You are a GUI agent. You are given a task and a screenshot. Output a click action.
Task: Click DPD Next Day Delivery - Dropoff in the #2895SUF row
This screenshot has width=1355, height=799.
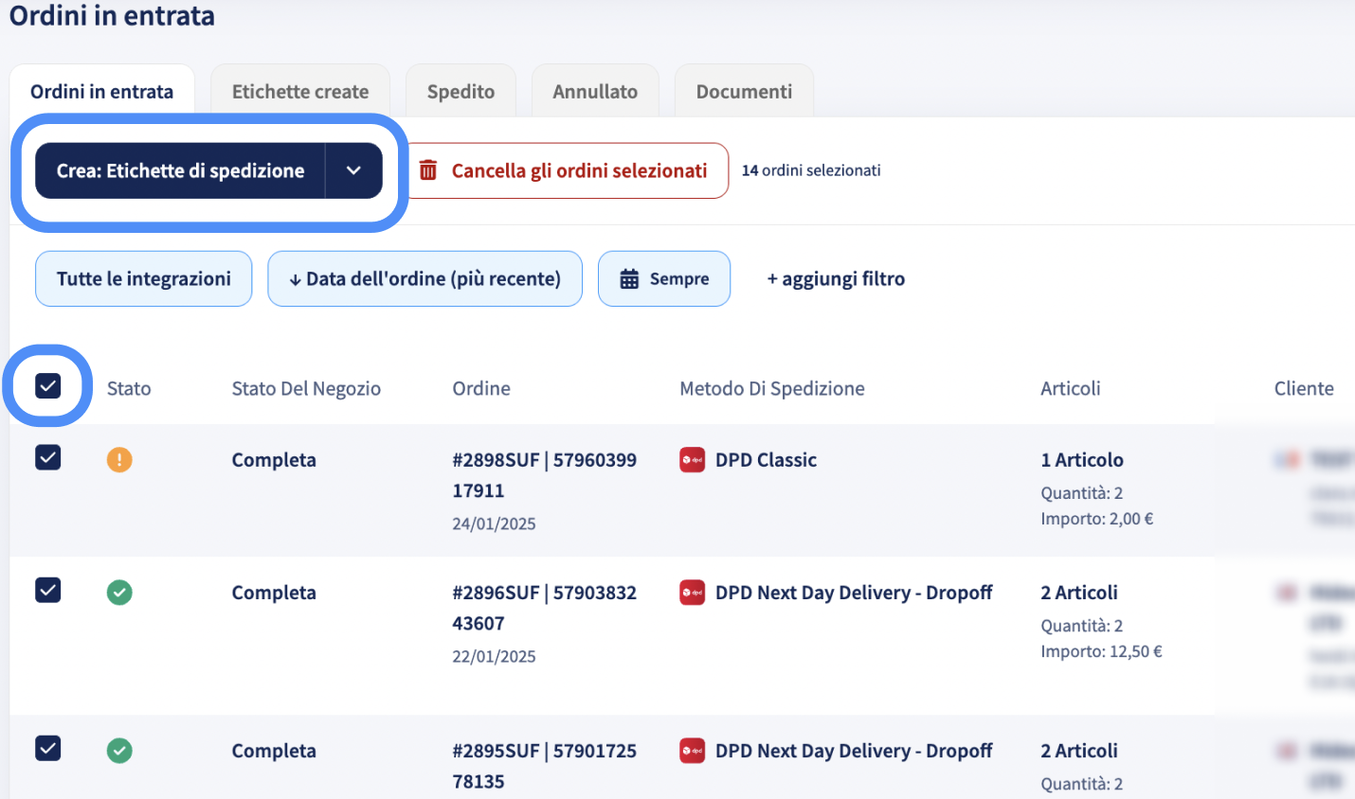pyautogui.click(x=854, y=751)
